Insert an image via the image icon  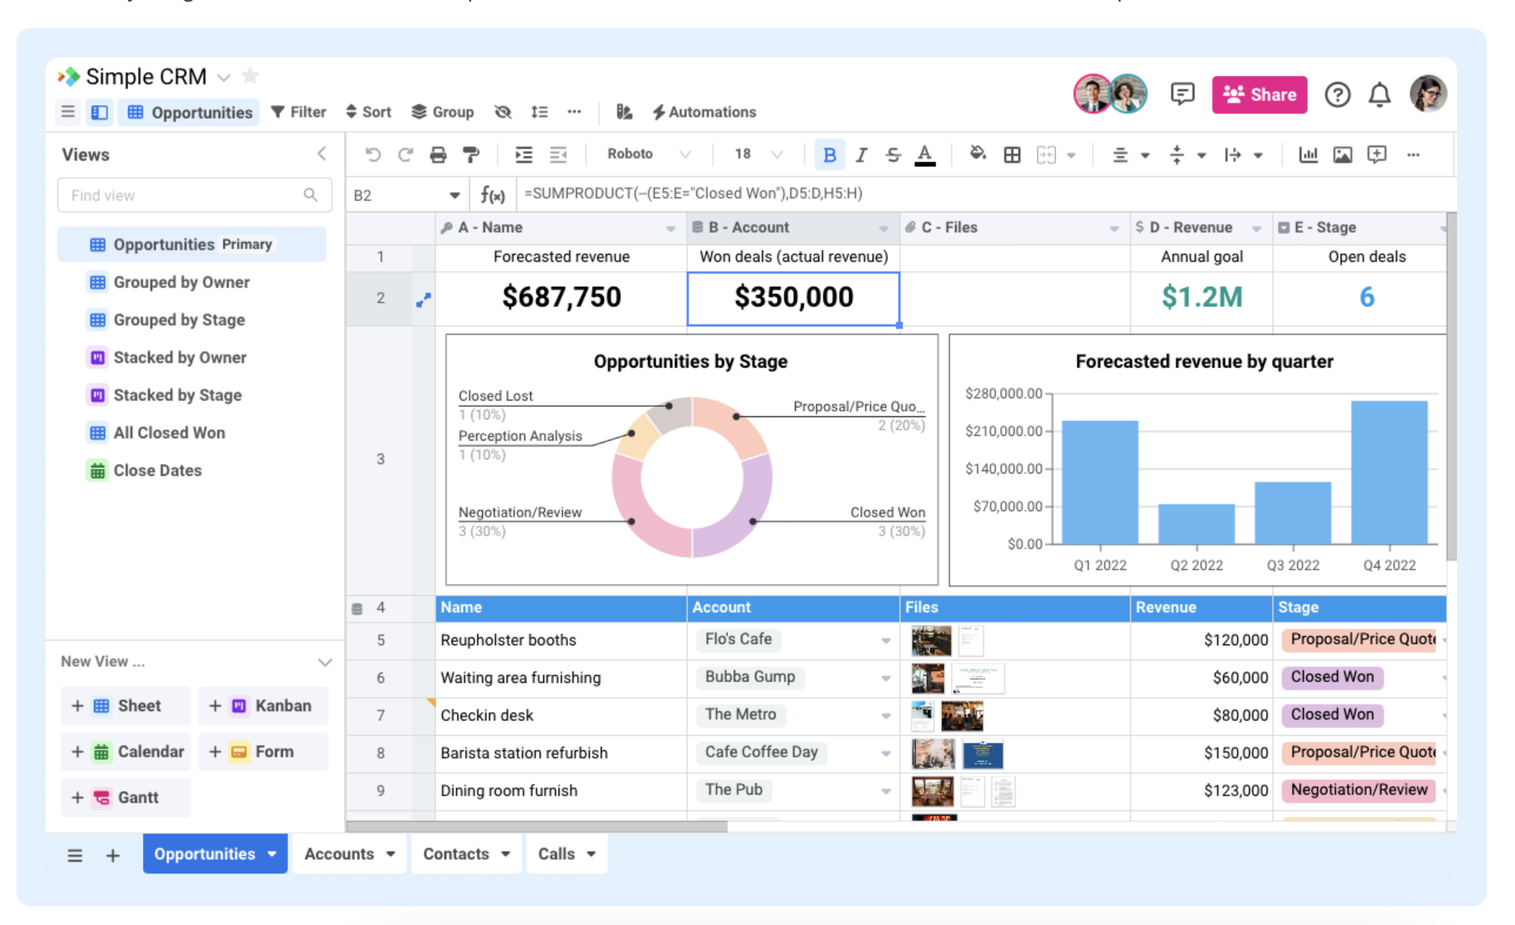tap(1342, 154)
